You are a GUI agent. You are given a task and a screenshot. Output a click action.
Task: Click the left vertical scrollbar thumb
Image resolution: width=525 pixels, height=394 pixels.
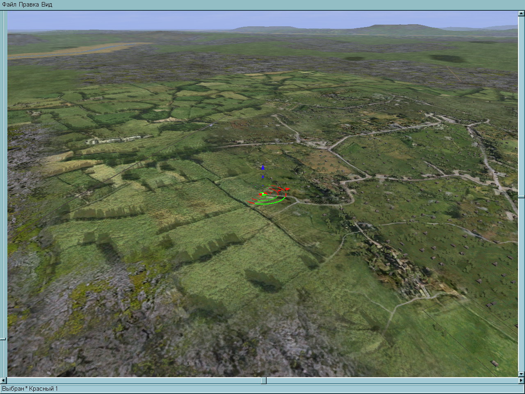point(3,339)
